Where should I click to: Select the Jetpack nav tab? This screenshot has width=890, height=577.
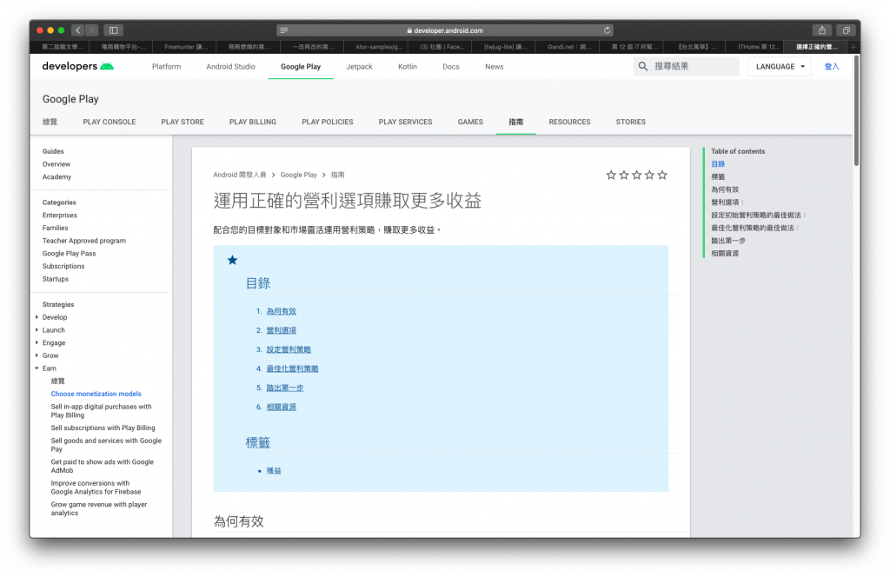pyautogui.click(x=359, y=66)
